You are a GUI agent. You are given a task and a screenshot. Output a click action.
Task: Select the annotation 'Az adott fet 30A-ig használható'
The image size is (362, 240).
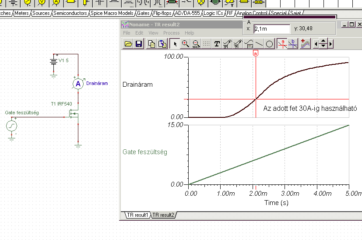pyautogui.click(x=310, y=108)
